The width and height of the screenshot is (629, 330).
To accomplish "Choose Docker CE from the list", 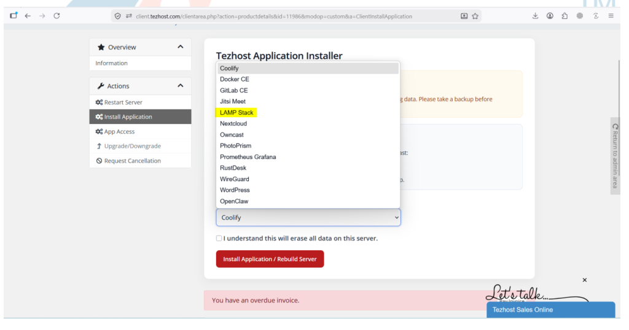I will 308,79.
